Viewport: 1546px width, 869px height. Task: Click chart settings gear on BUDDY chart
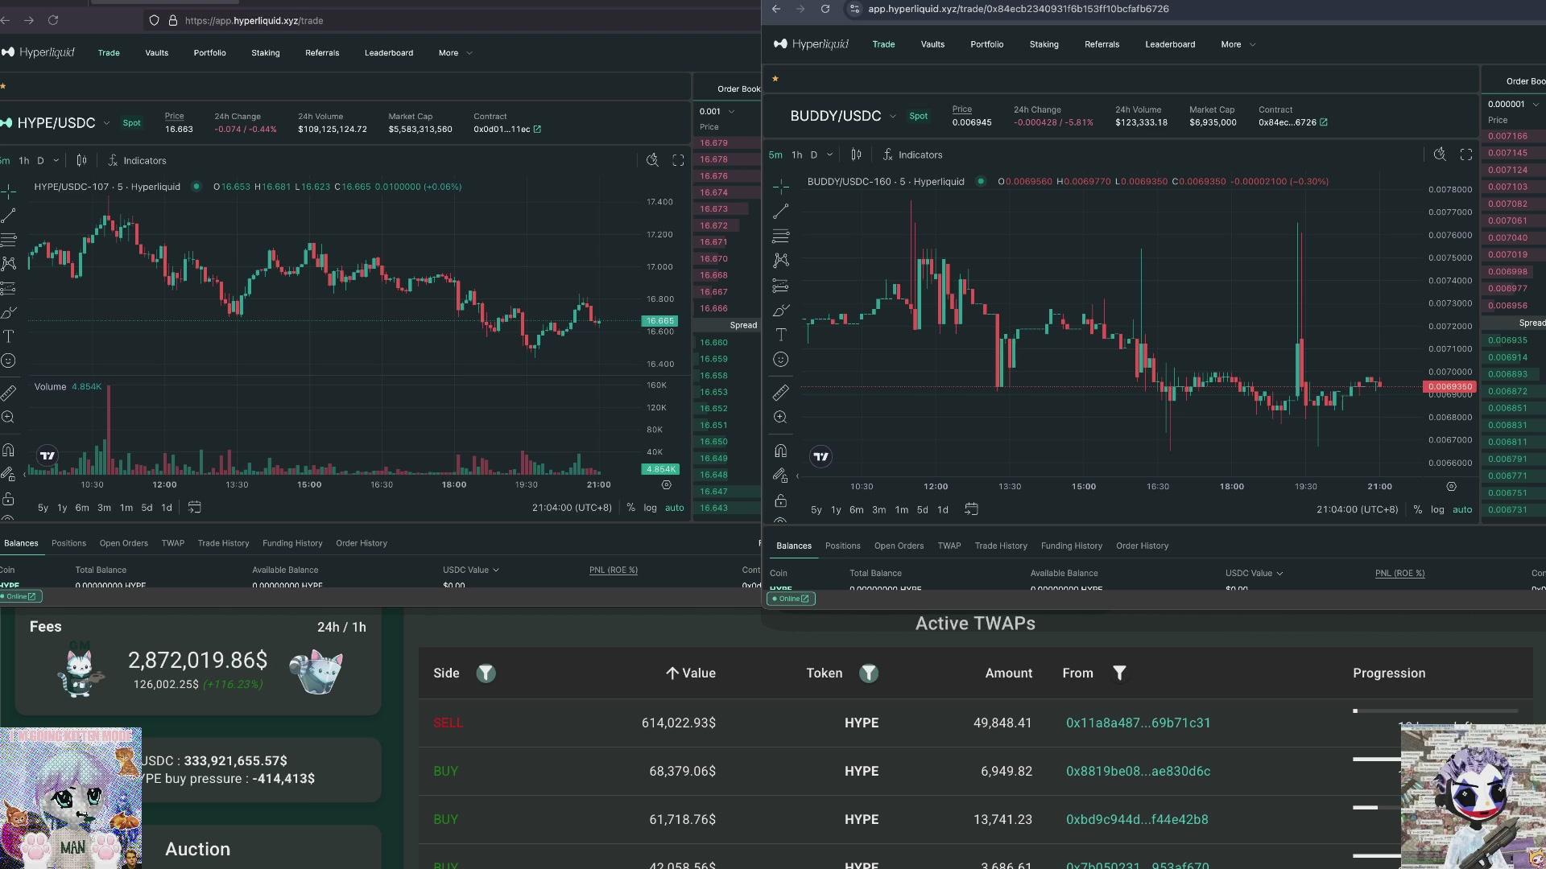point(1451,487)
